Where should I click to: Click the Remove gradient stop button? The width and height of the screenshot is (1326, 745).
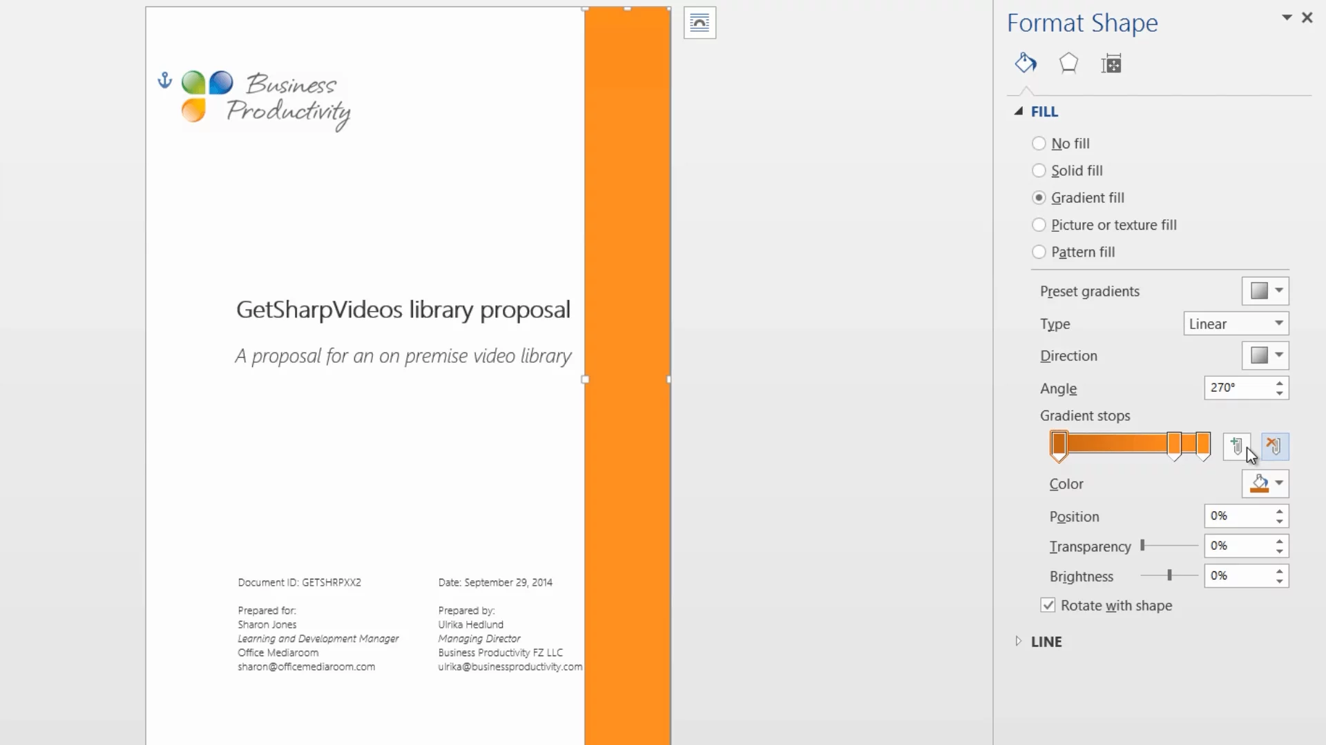1275,446
